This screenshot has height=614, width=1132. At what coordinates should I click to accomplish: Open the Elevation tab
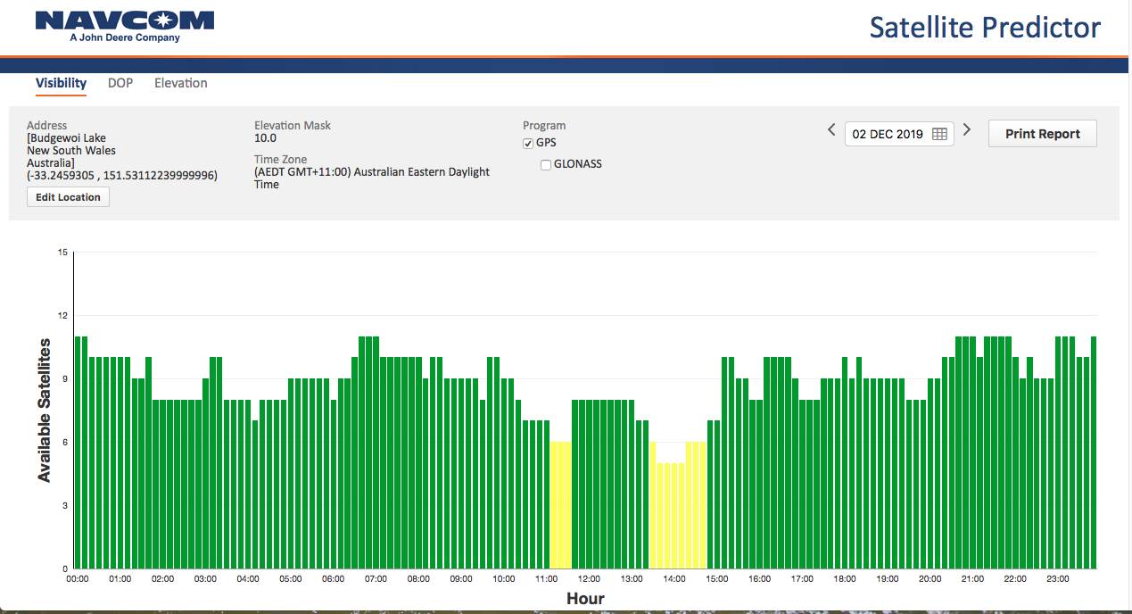(180, 83)
